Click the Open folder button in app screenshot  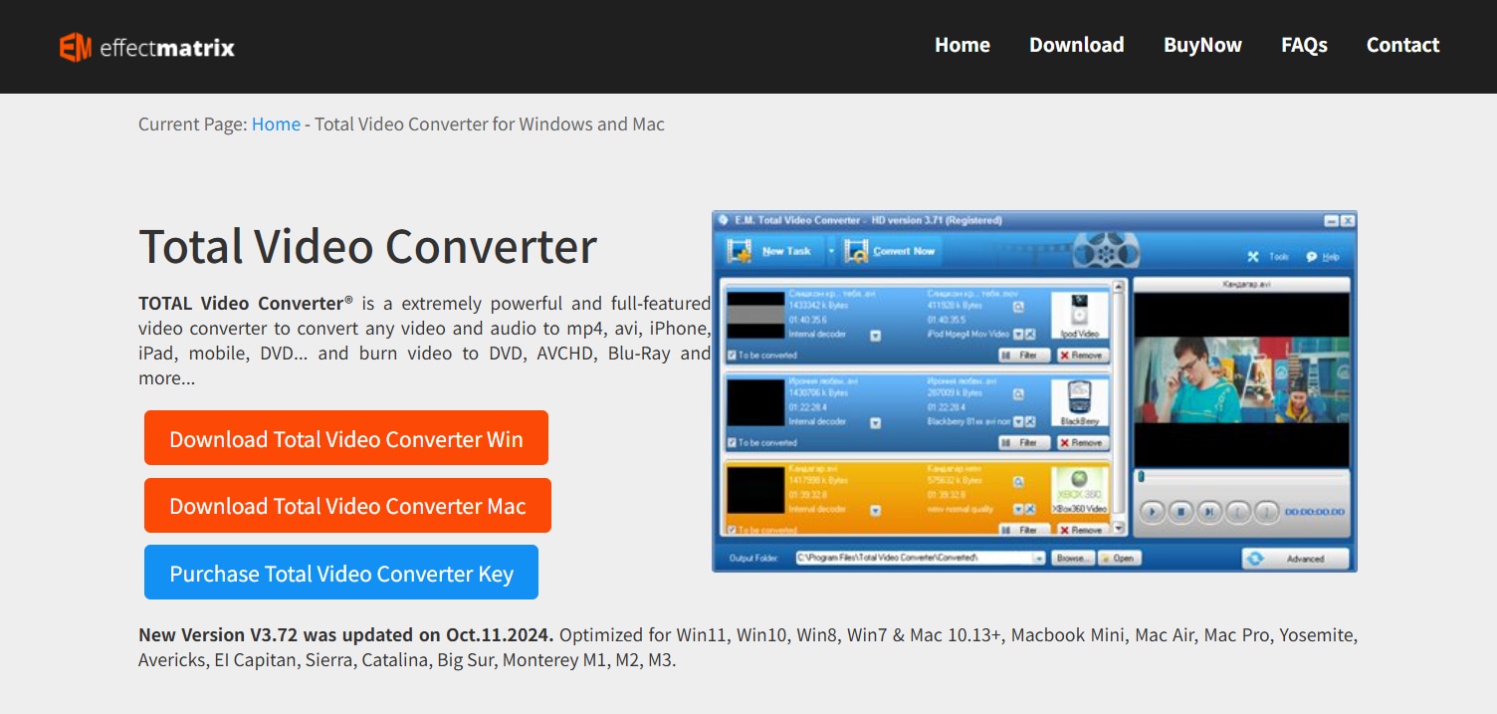(1119, 559)
